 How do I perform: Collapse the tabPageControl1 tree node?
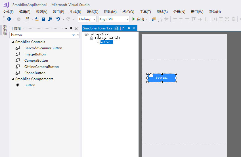pyautogui.click(x=92, y=38)
